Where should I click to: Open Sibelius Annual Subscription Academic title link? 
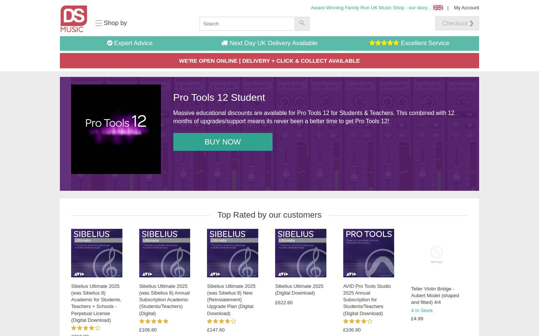164,300
